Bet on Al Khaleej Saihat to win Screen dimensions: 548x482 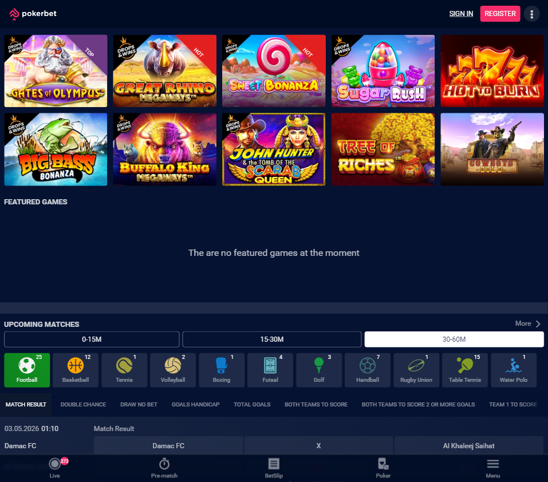point(468,446)
